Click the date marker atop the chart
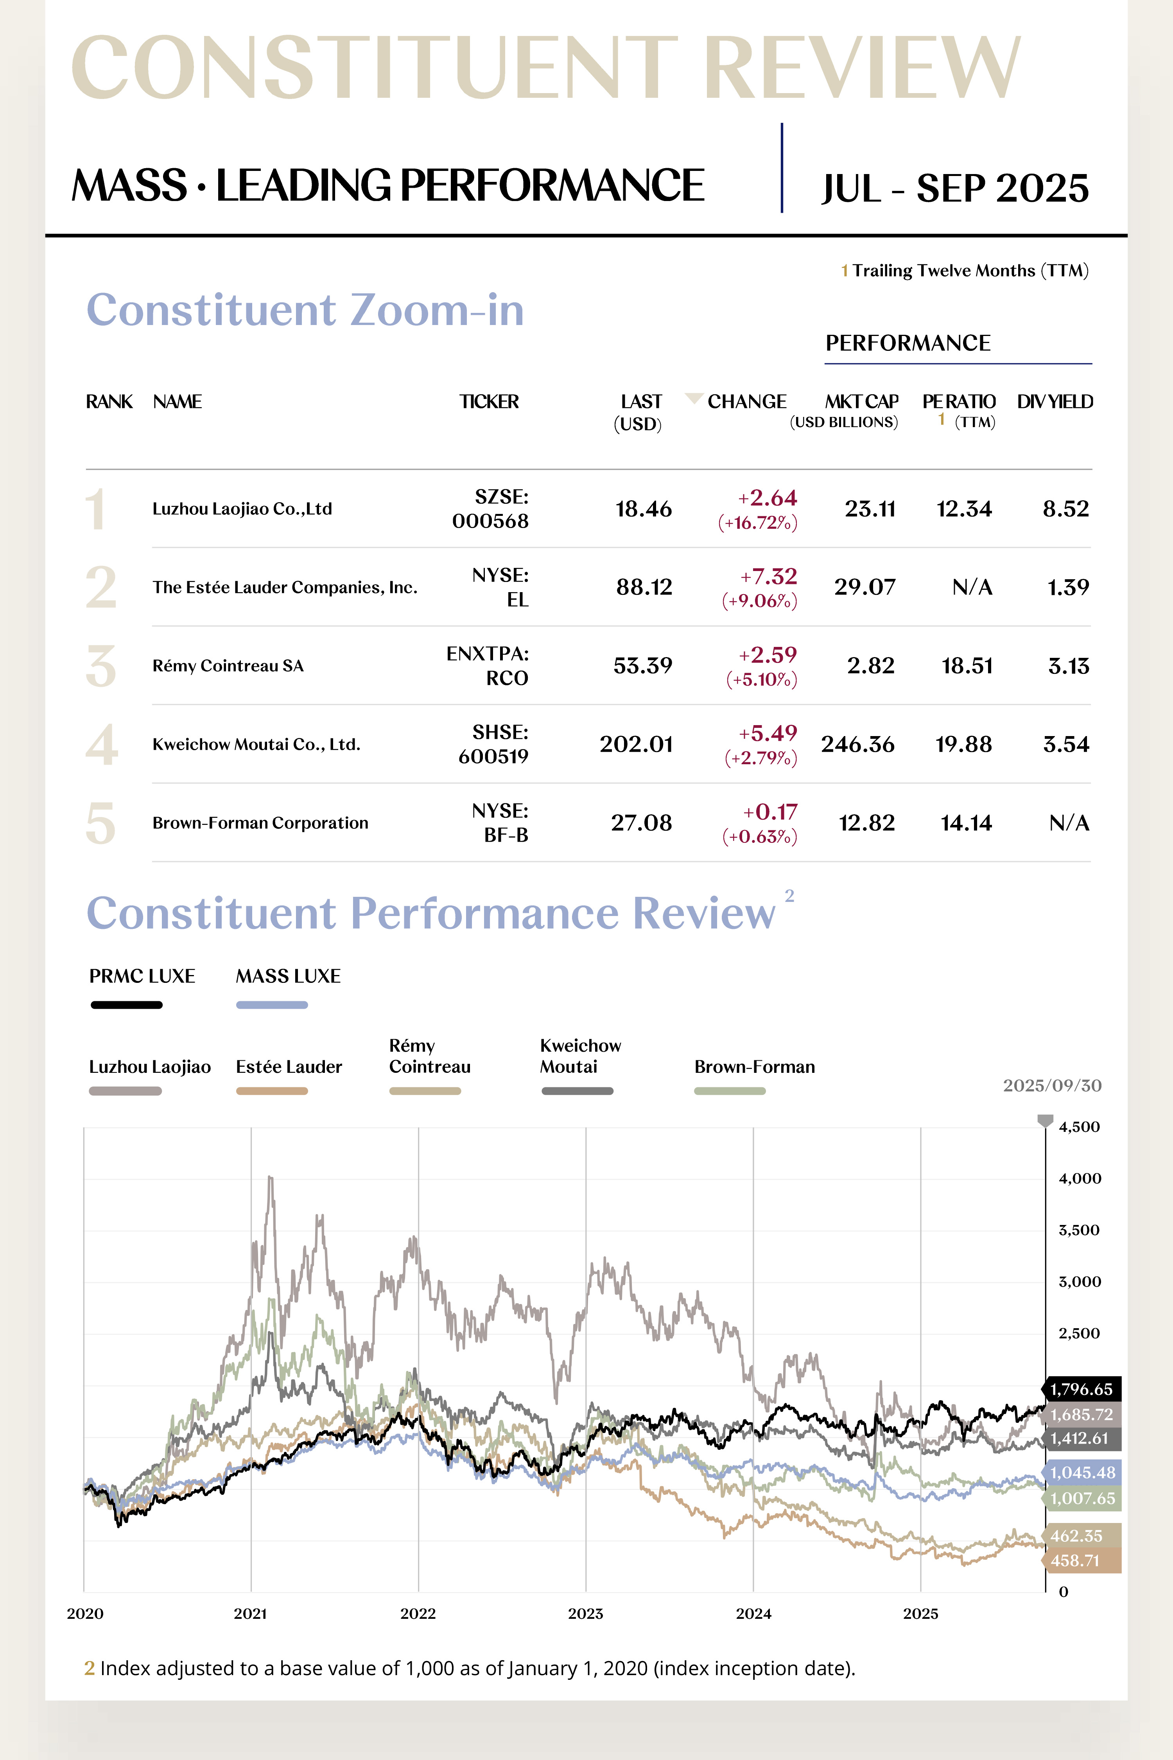 tap(1044, 1120)
